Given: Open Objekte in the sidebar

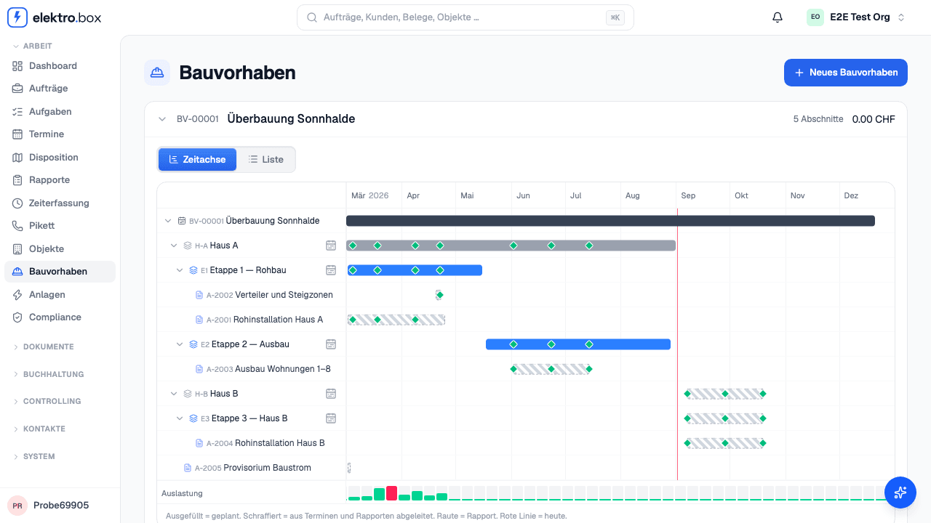Looking at the screenshot, I should [x=60, y=249].
